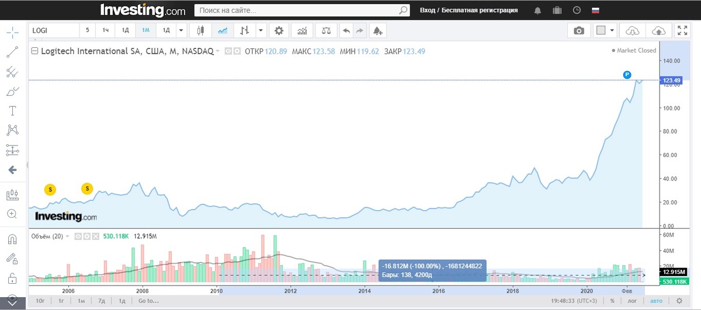Screen dimensions: 701x310
Task: Switch to the 1М monthly interval
Action: coord(145,30)
